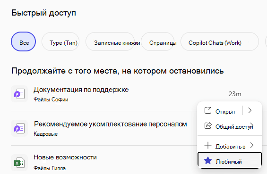Select the Copilot Chats (Work) filter
This screenshot has width=267, height=174.
point(220,41)
